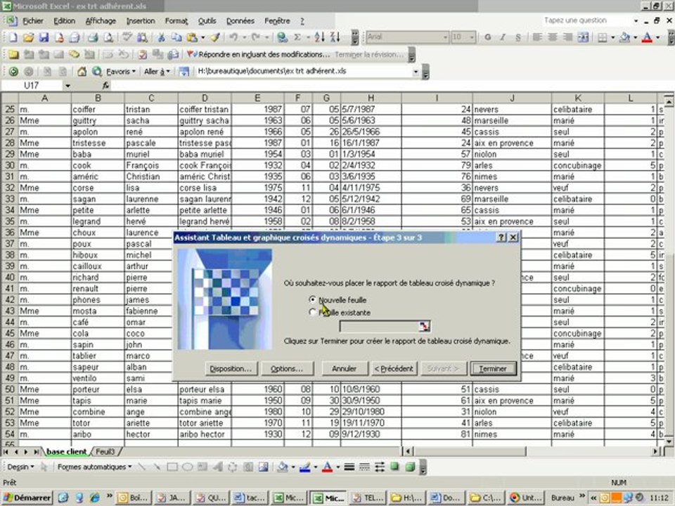Switch to the Feuil3 sheet tab
The width and height of the screenshot is (675, 506).
[x=105, y=452]
